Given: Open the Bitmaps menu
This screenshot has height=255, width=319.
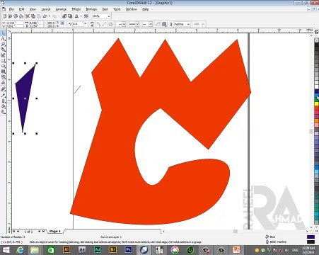Looking at the screenshot, I should (x=91, y=9).
